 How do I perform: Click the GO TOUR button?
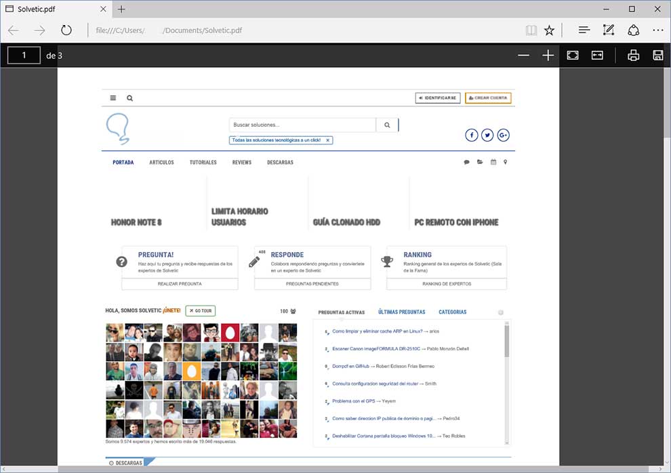coord(200,311)
